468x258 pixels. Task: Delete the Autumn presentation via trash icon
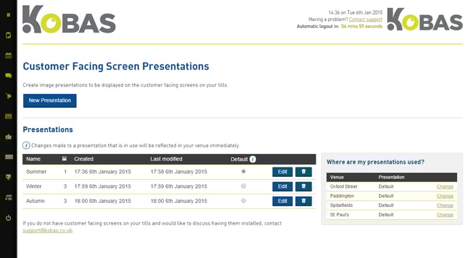(303, 201)
